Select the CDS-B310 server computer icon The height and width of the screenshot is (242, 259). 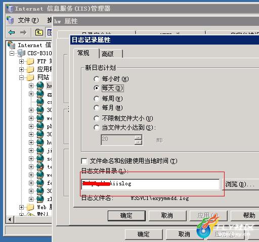tap(21, 53)
